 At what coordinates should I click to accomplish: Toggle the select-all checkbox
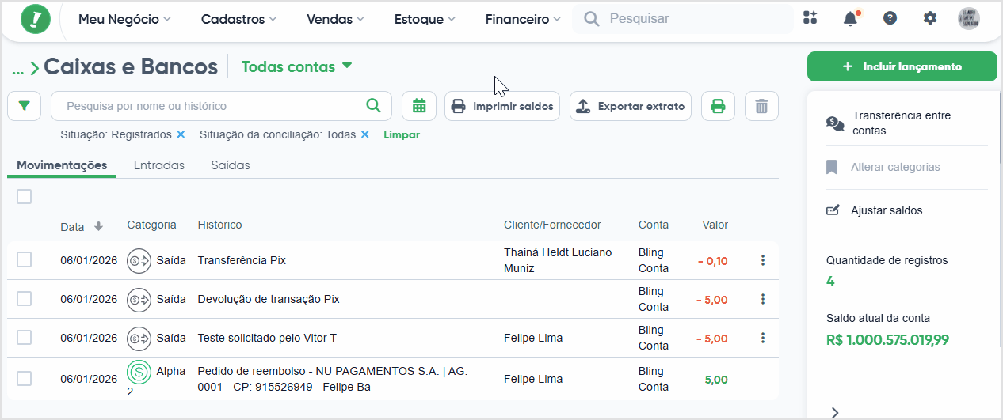tap(25, 197)
